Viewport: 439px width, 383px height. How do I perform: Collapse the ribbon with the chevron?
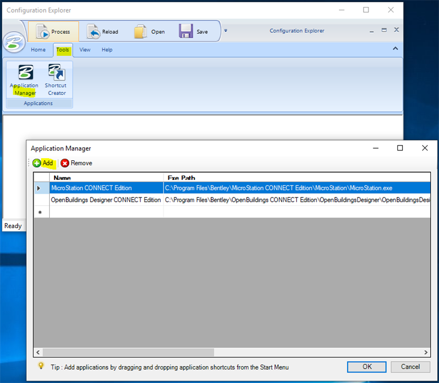tap(395, 49)
